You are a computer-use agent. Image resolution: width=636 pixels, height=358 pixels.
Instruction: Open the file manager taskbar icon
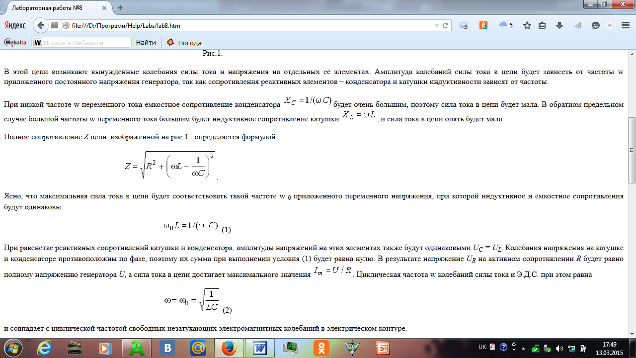75,348
